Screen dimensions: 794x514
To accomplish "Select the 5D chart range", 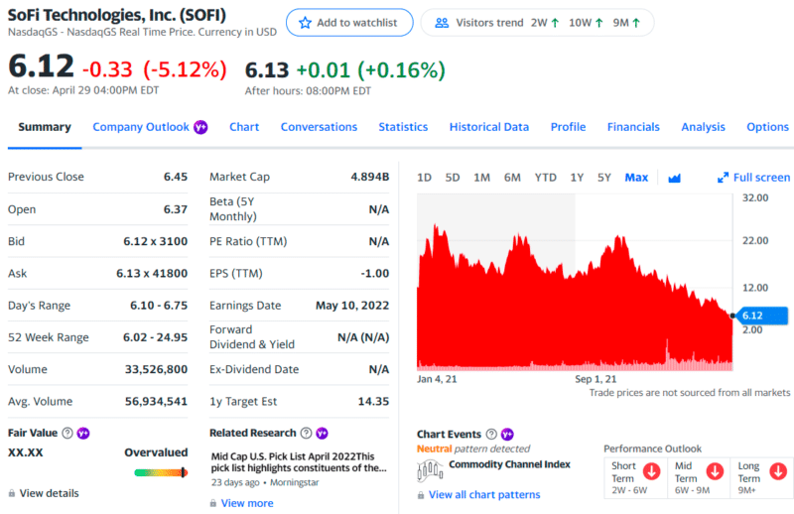I will click(453, 178).
